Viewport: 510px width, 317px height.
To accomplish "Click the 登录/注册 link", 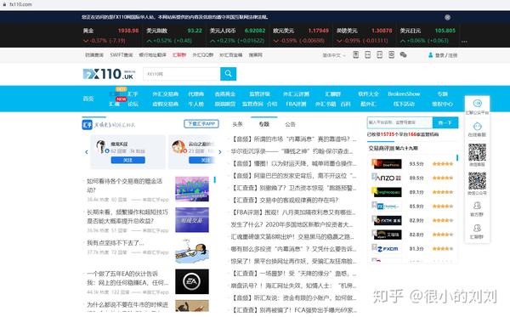I will 446,55.
